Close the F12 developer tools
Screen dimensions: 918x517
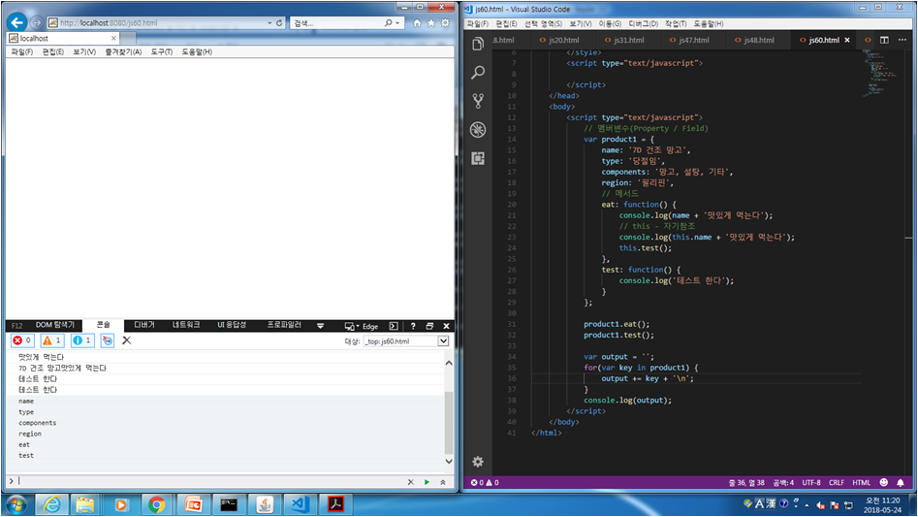(x=446, y=326)
